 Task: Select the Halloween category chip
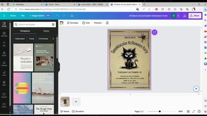[x=20, y=39]
